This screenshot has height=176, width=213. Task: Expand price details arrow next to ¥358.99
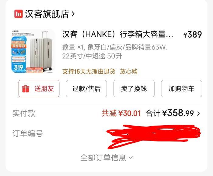pyautogui.click(x=198, y=114)
